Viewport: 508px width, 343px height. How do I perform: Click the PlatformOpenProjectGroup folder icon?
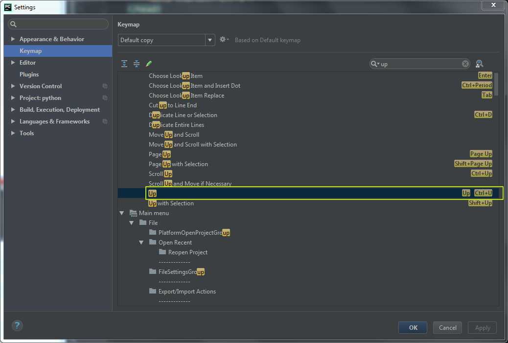point(153,232)
